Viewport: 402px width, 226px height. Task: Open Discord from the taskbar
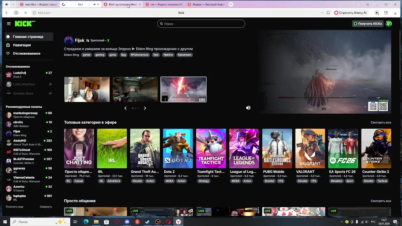127,222
